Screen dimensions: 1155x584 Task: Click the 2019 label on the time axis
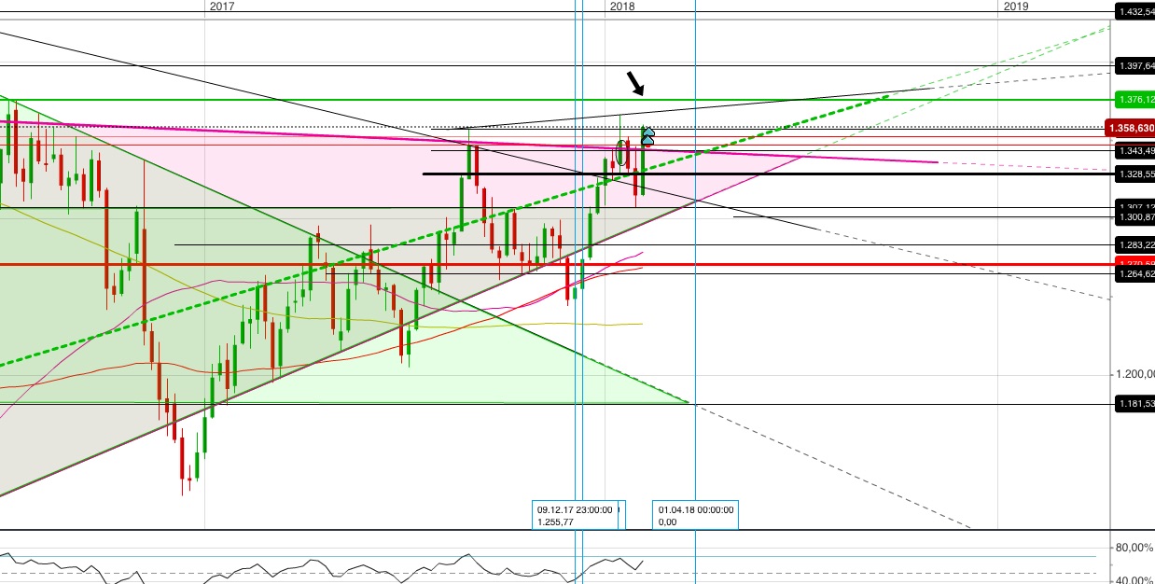coord(1016,6)
